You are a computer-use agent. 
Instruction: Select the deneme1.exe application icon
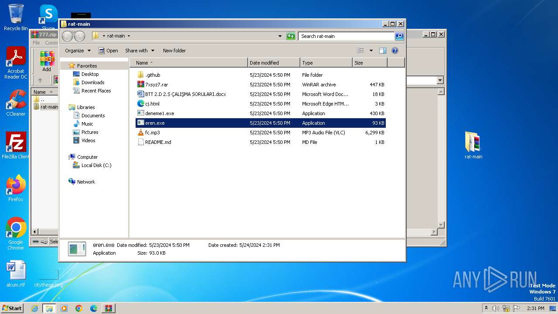pyautogui.click(x=140, y=113)
